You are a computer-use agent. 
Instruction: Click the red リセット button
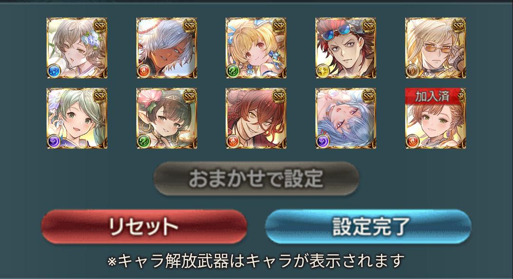(x=144, y=226)
